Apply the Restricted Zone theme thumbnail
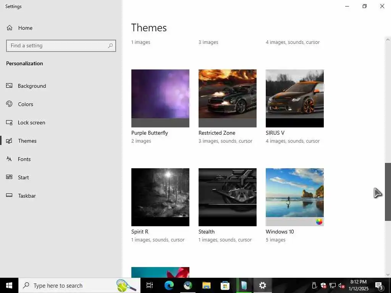The image size is (391, 293). (x=228, y=98)
